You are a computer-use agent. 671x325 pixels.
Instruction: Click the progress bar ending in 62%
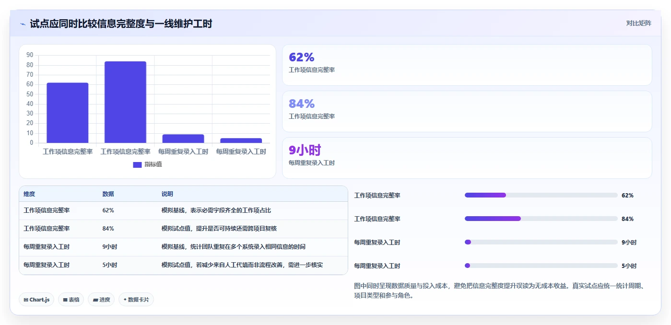[x=541, y=195]
